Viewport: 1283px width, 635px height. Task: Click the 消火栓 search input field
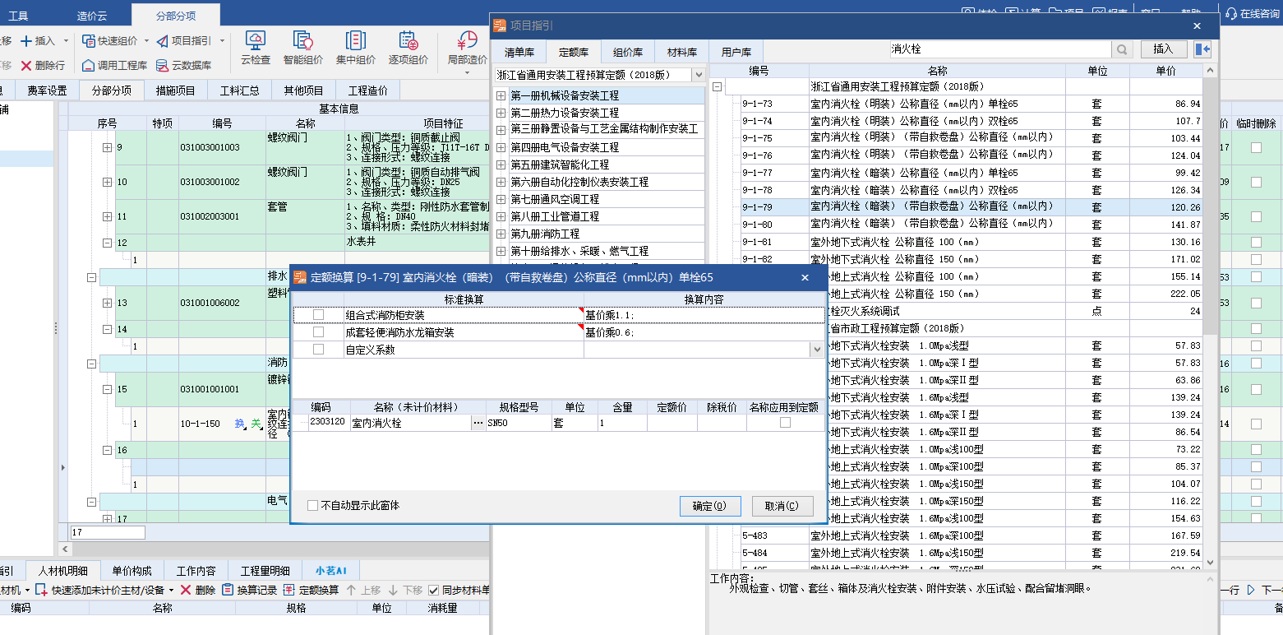tap(1001, 49)
